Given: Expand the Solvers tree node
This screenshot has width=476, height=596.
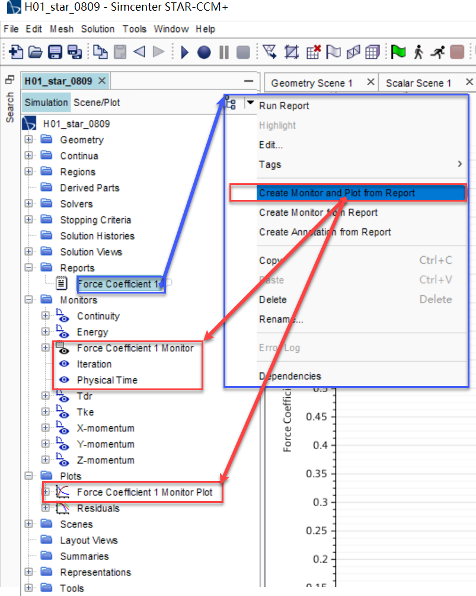Looking at the screenshot, I should (x=28, y=203).
